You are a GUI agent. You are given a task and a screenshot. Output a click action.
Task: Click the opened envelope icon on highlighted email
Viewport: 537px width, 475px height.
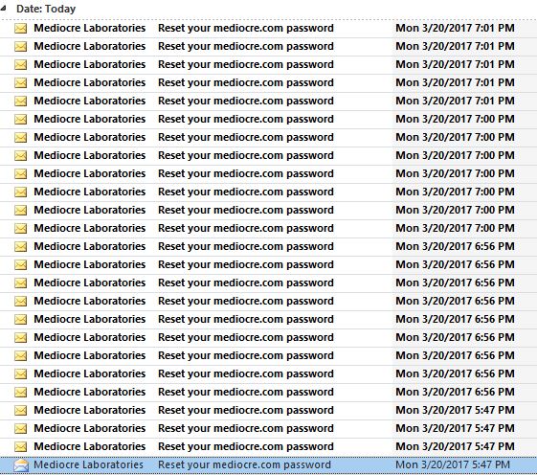(x=21, y=465)
